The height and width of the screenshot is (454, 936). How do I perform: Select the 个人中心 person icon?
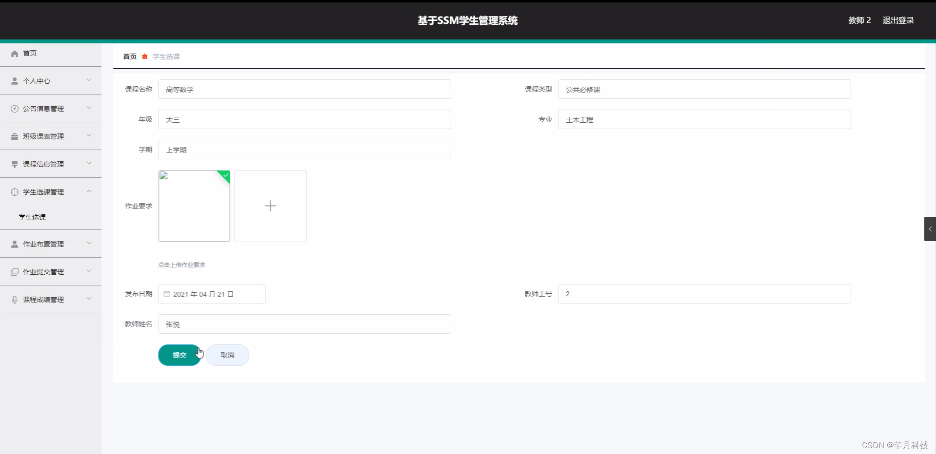14,80
